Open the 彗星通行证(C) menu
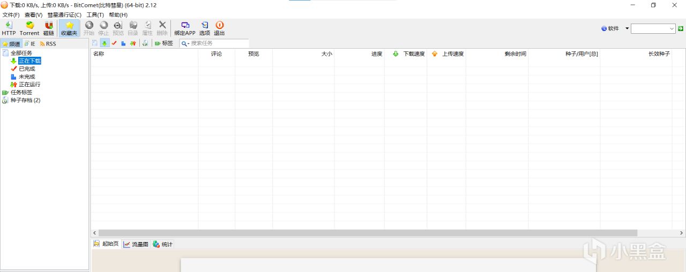The image size is (686, 272). [64, 15]
